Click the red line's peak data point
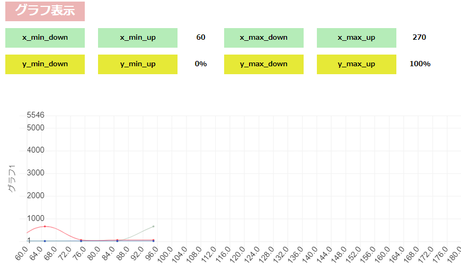461x275 pixels. (x=45, y=226)
